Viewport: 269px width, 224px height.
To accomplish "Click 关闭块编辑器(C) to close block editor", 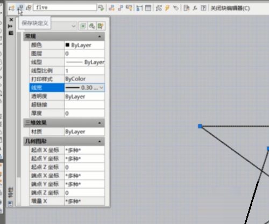I will coord(230,9).
